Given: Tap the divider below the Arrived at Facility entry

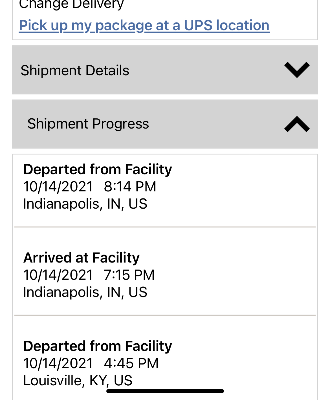Looking at the screenshot, I should tap(165, 315).
